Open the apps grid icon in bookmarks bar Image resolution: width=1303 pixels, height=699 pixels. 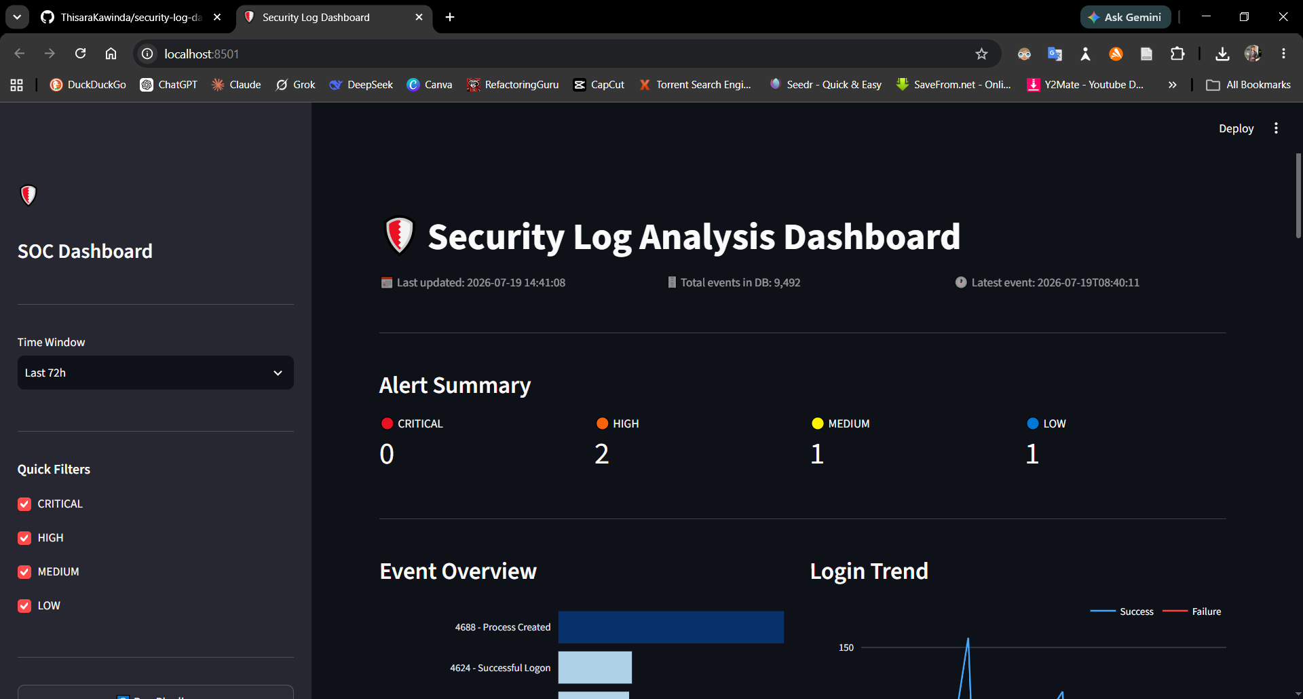17,85
